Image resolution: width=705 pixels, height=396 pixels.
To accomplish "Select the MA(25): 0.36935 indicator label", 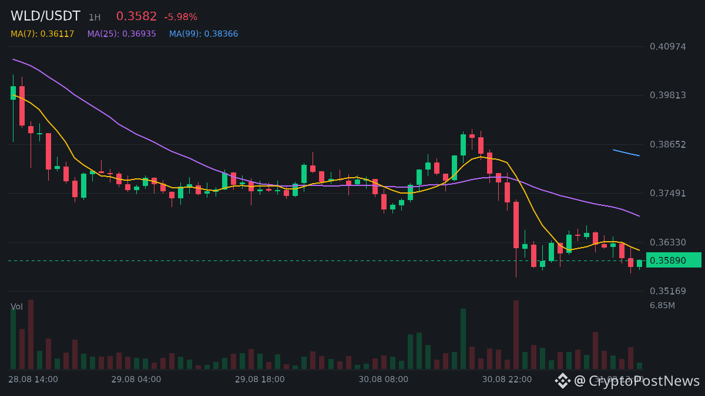I will tap(122, 34).
